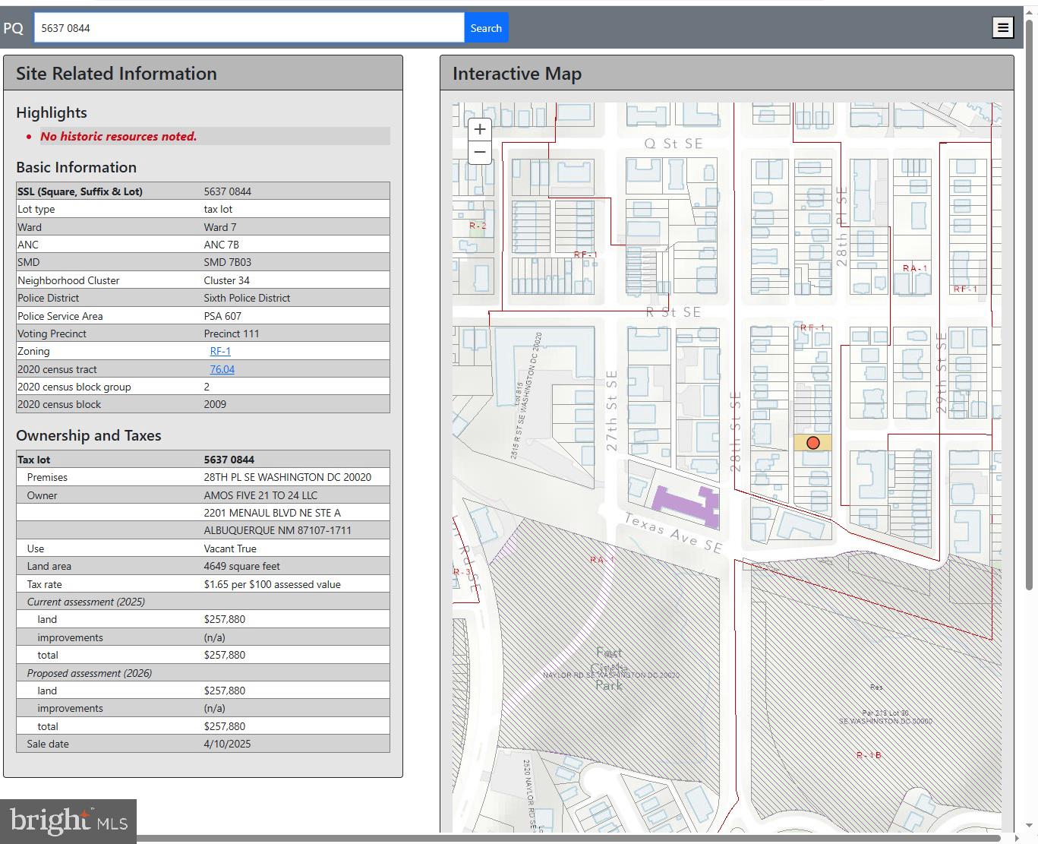Image resolution: width=1038 pixels, height=844 pixels.
Task: Open the RF-1 zoning link
Action: (x=220, y=351)
